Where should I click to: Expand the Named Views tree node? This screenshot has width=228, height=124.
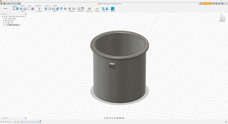point(4,21)
